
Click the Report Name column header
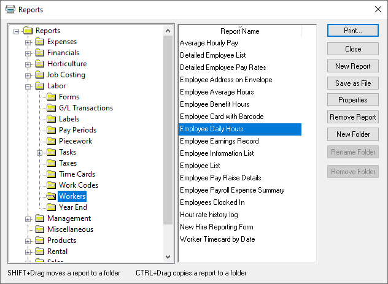[239, 31]
